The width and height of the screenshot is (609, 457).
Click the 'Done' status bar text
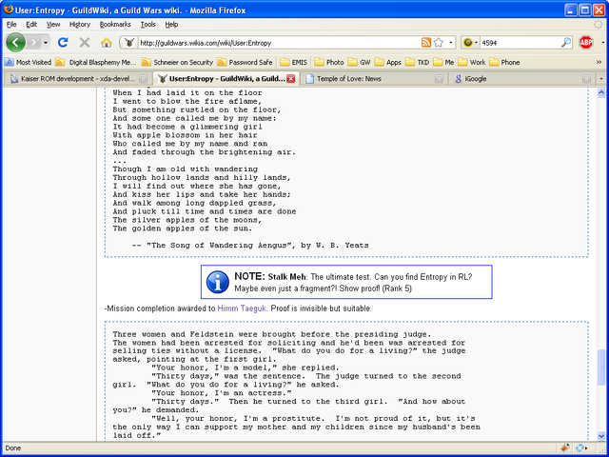(12, 448)
